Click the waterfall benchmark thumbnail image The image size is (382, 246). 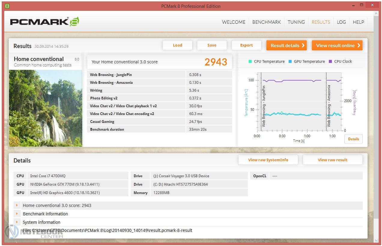[x=46, y=108]
